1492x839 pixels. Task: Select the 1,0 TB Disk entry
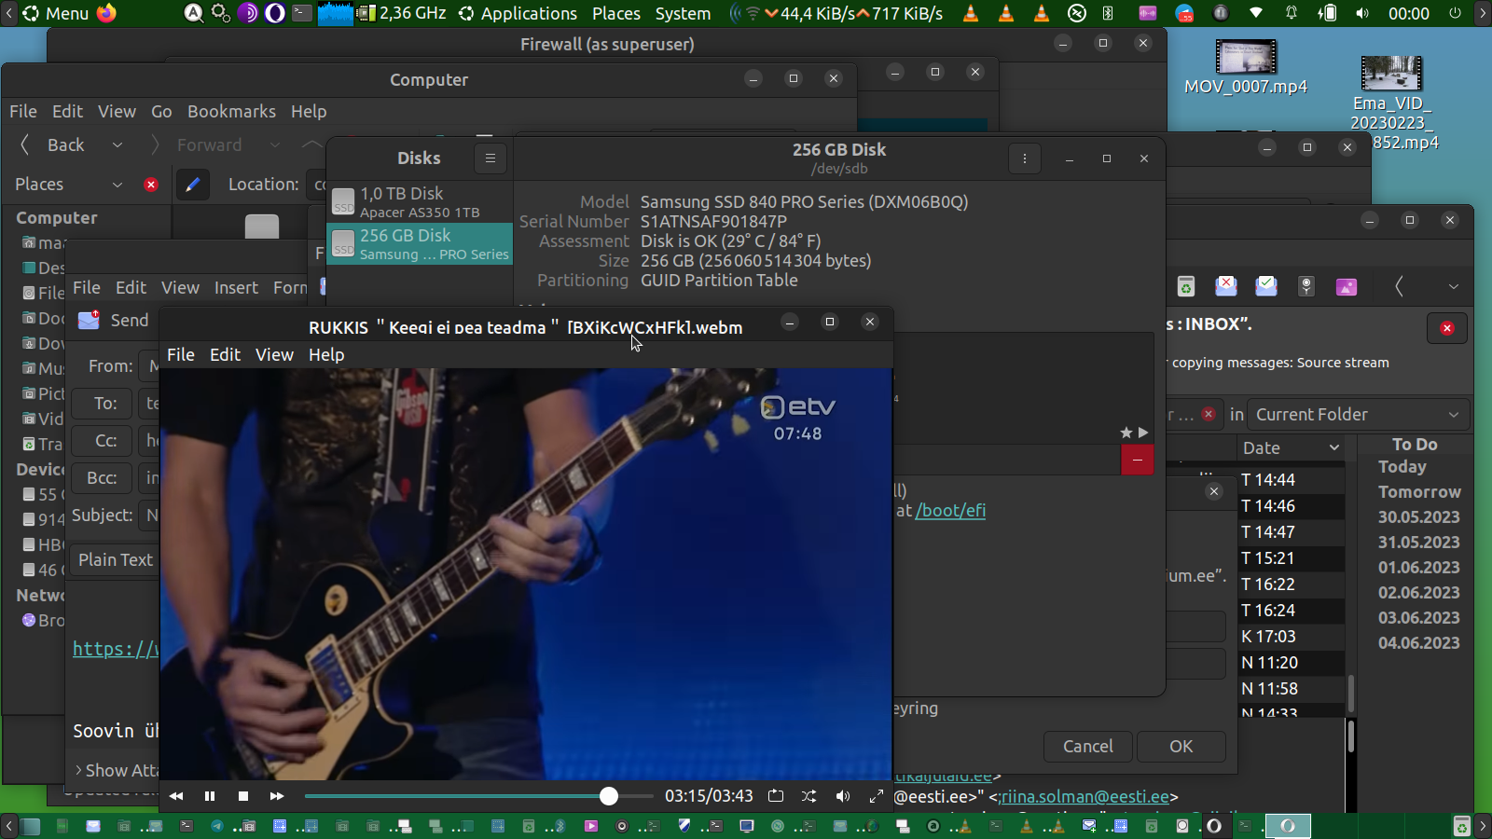pyautogui.click(x=420, y=201)
